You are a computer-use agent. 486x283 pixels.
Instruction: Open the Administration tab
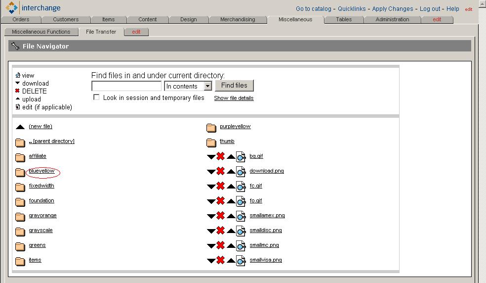point(392,19)
